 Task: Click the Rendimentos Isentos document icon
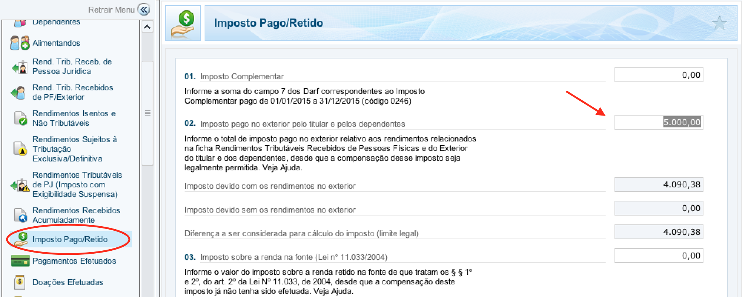(x=20, y=119)
